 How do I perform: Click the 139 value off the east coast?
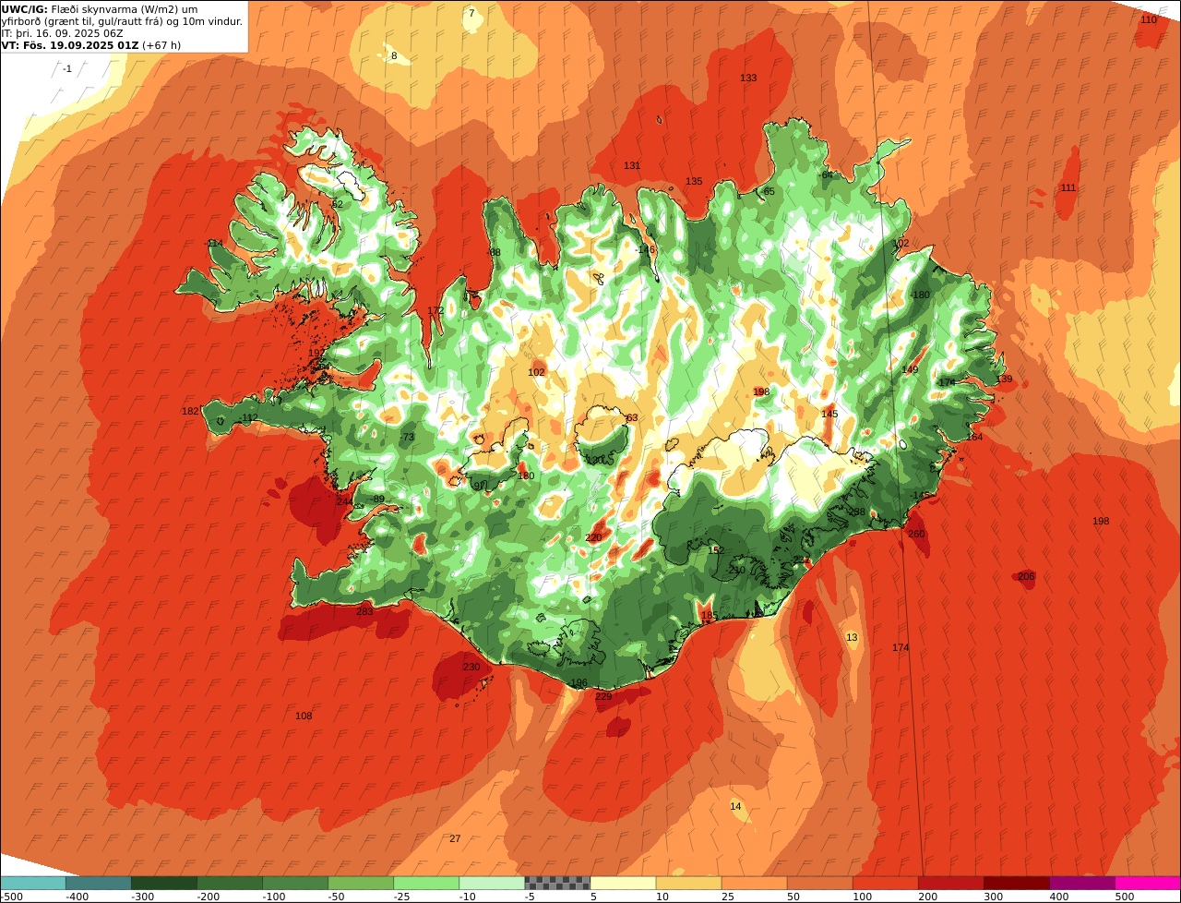click(1005, 379)
